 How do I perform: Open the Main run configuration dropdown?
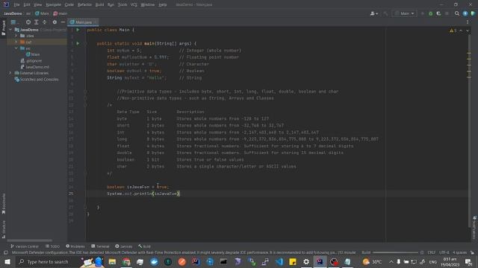[405, 13]
